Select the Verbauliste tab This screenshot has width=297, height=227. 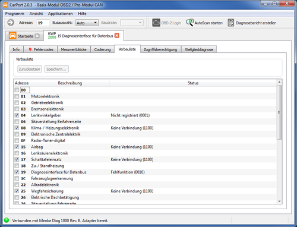coord(127,49)
